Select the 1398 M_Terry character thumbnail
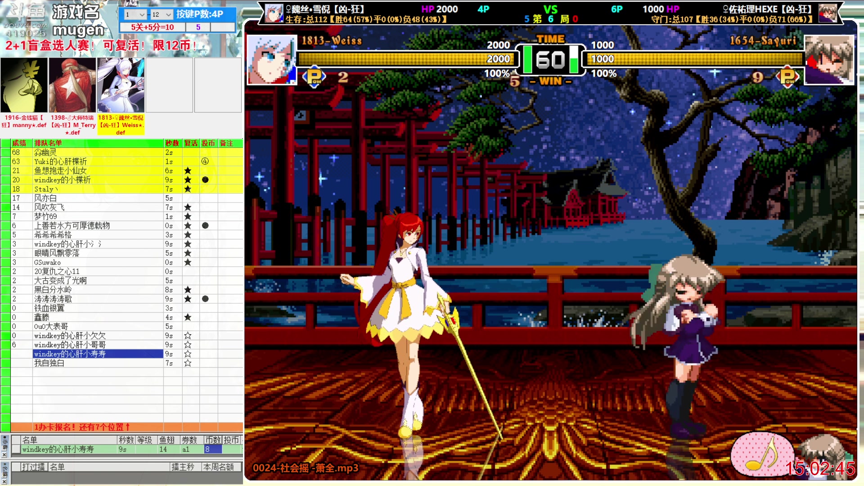Image resolution: width=864 pixels, height=486 pixels. click(72, 85)
